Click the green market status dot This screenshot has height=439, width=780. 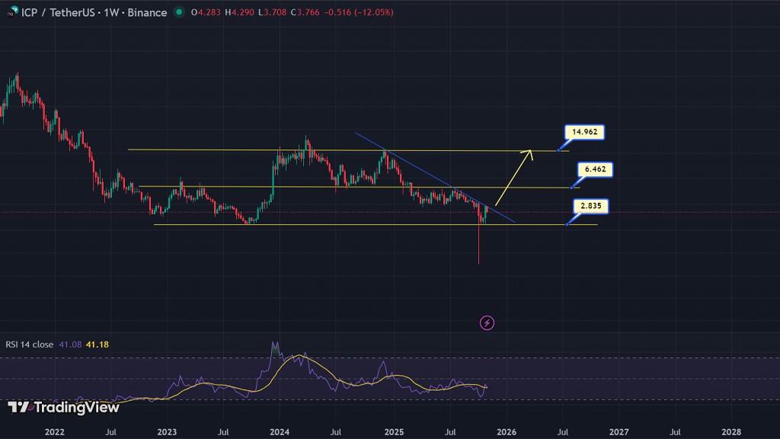tap(178, 13)
